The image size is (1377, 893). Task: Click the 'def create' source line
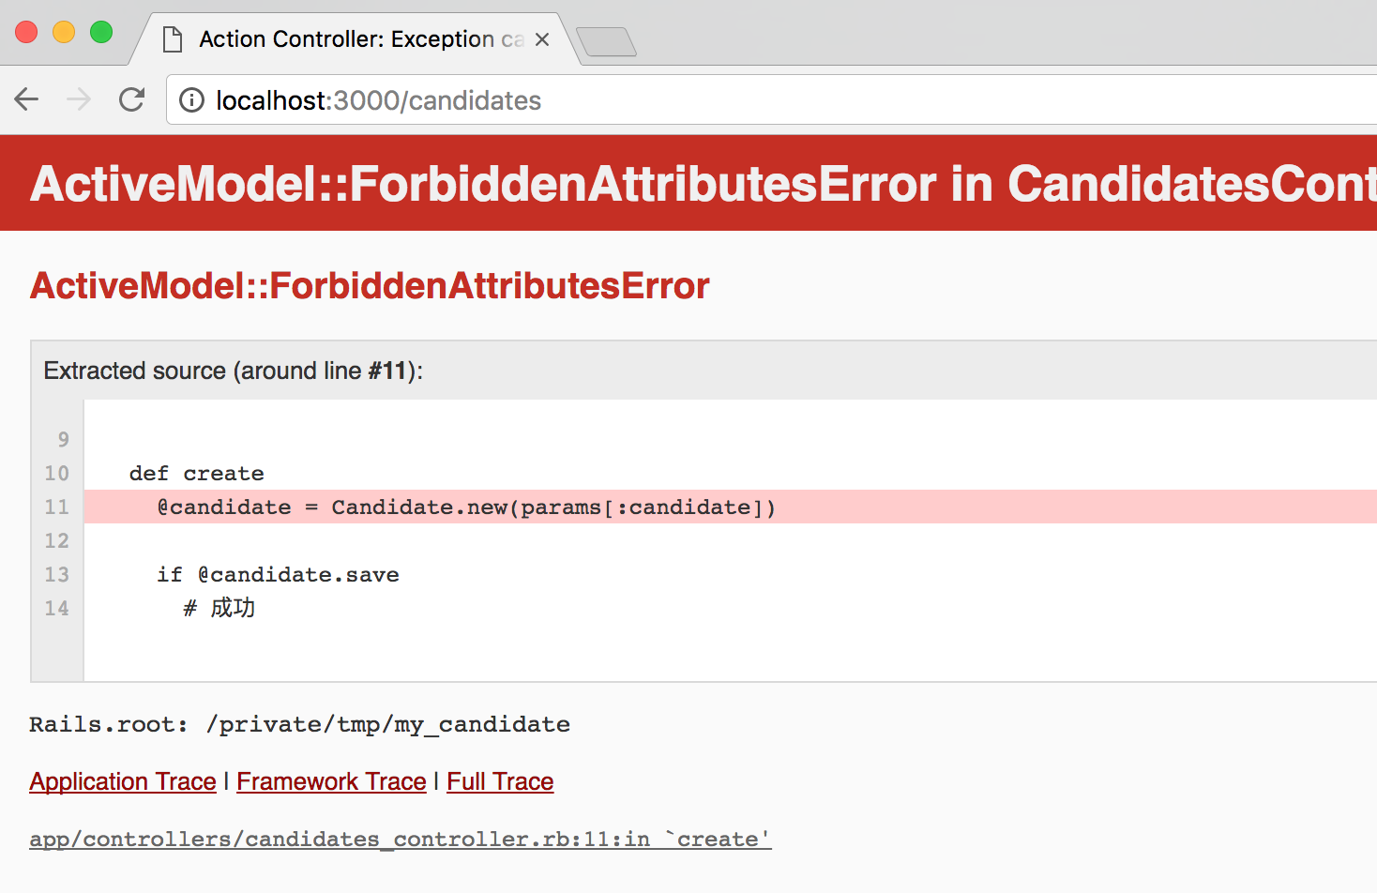click(197, 474)
